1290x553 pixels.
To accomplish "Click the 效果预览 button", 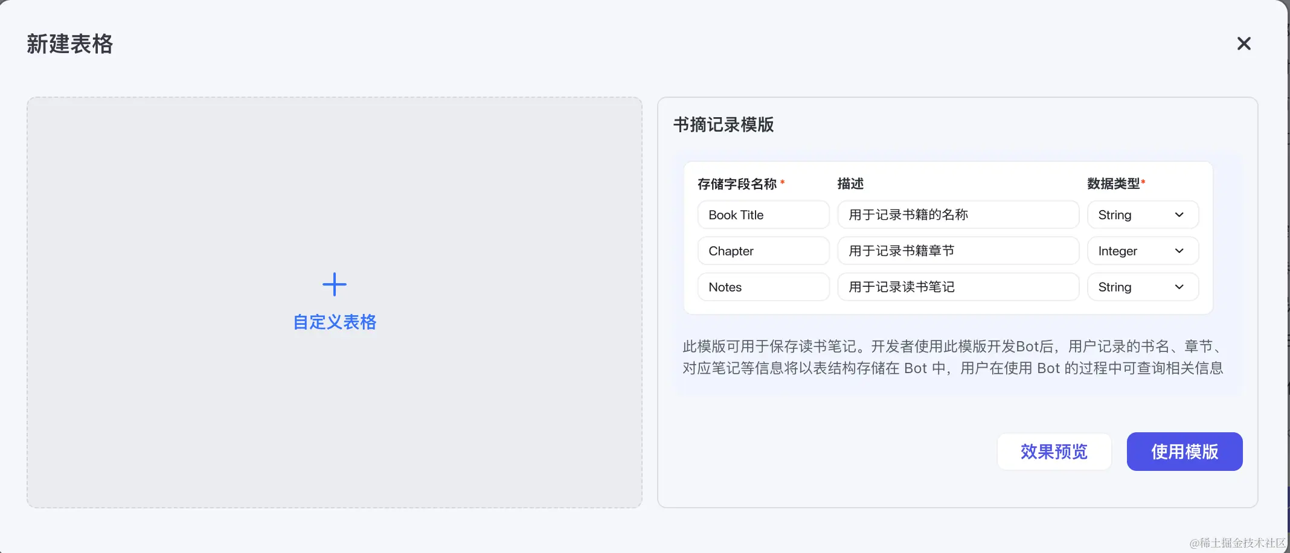I will point(1054,451).
